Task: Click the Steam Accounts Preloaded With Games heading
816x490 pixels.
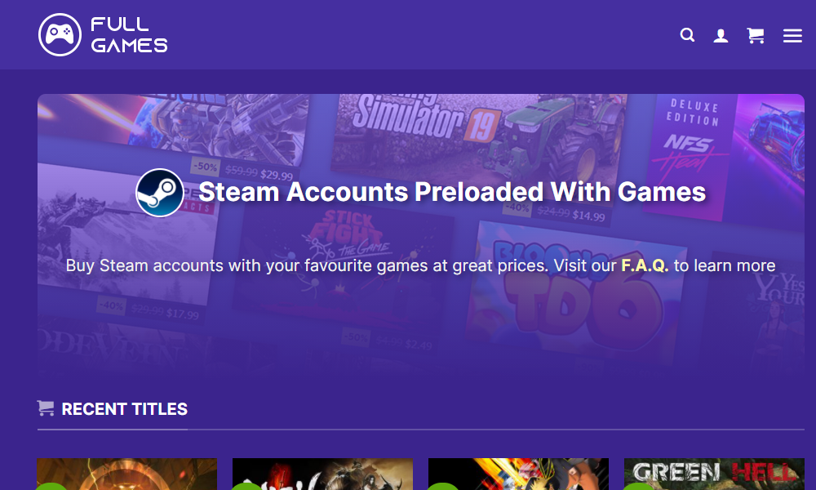Action: pos(452,192)
